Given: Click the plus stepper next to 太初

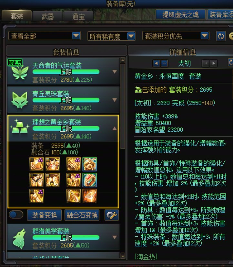Looking at the screenshot, I should [x=206, y=63].
